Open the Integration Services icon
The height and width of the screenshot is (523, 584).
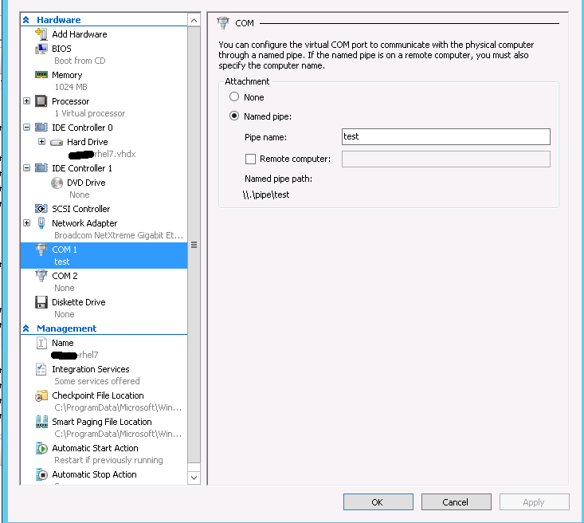coord(41,369)
